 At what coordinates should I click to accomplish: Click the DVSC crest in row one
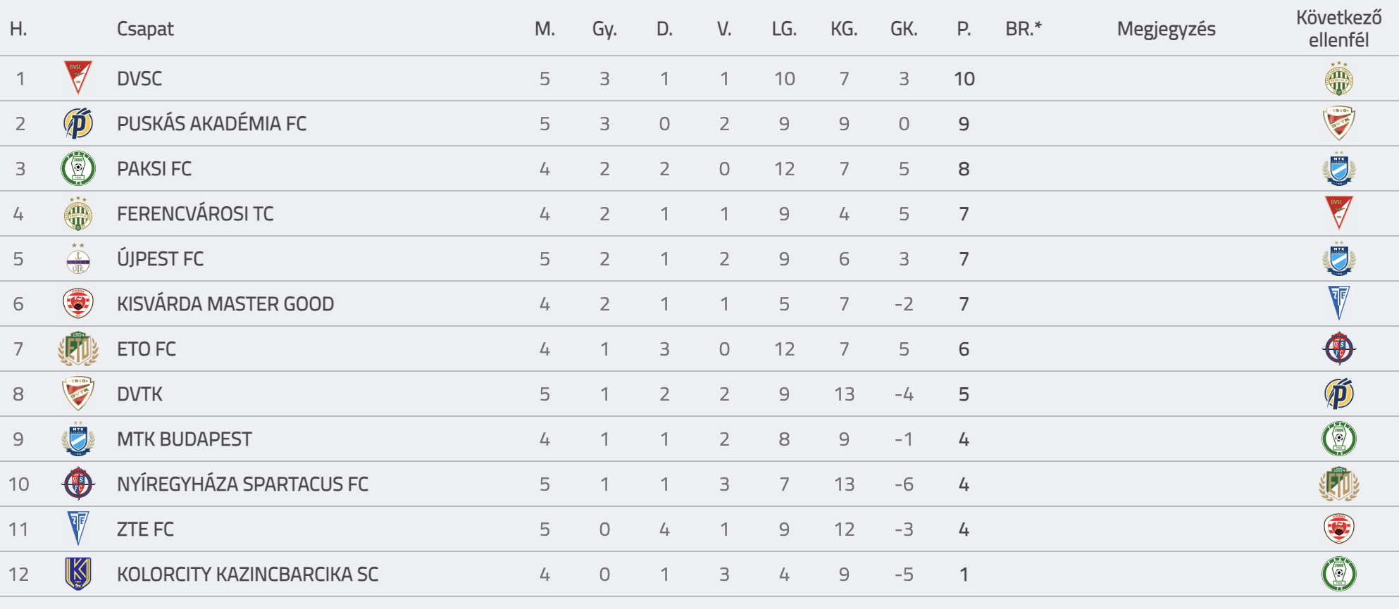[x=78, y=78]
